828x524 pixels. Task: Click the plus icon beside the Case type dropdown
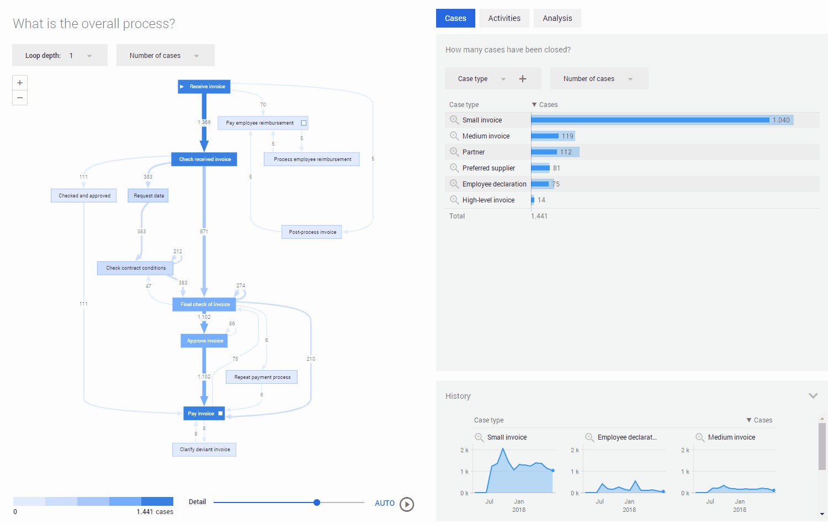(x=522, y=78)
